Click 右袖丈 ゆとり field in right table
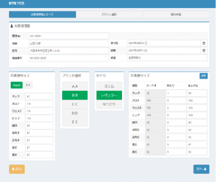This screenshot has height=182, width=216. coord(176,130)
